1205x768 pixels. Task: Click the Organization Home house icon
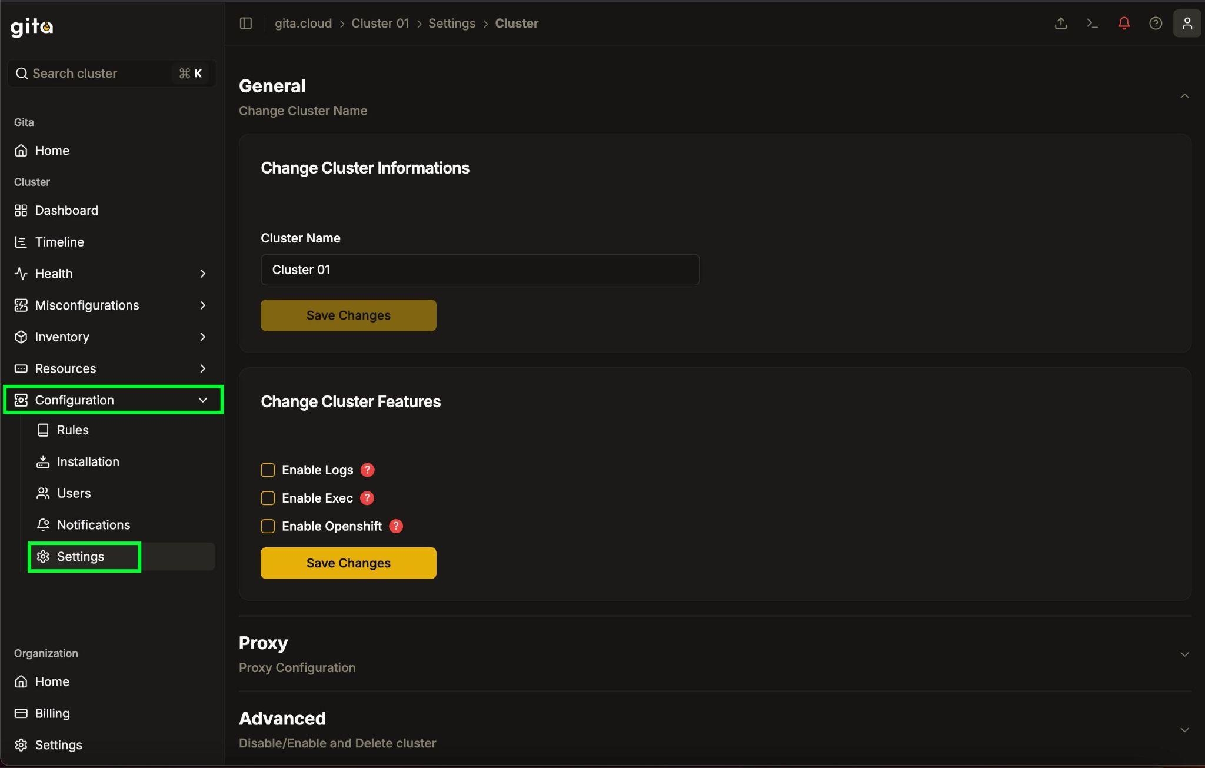click(x=21, y=681)
